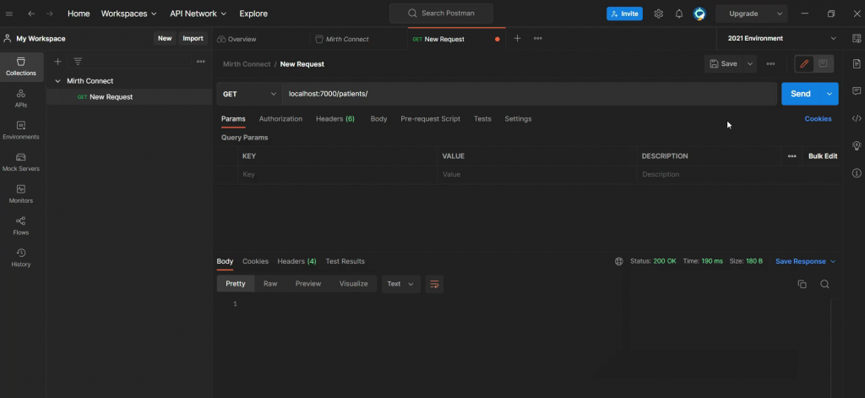Viewport: 865px width, 398px height.
Task: Open the request Settings tab
Action: pos(518,119)
